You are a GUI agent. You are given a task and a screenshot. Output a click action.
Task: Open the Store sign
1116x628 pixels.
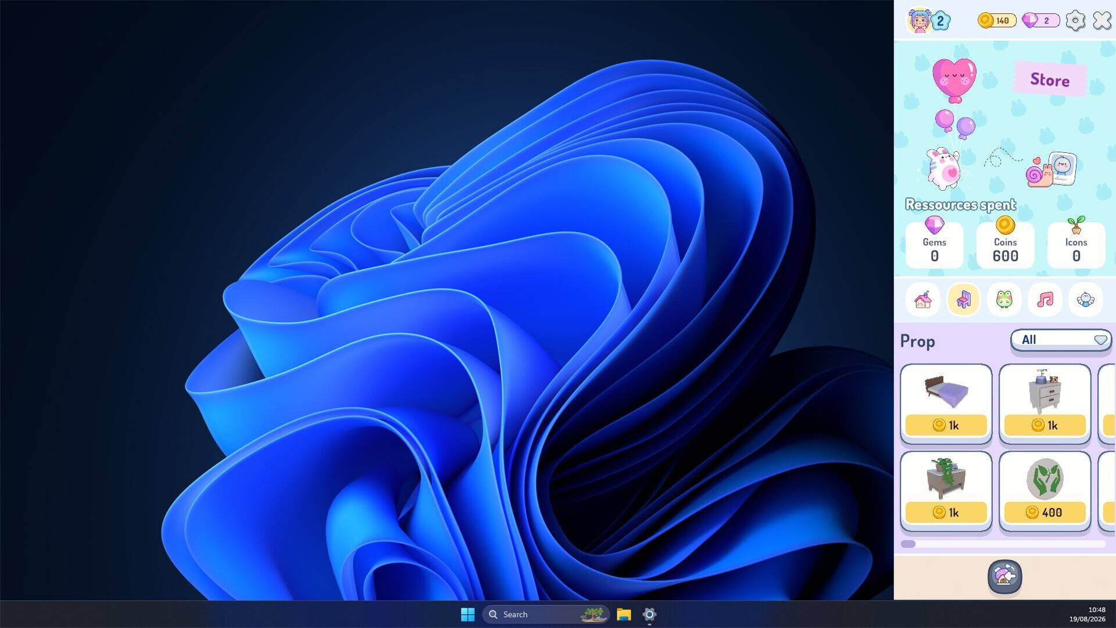[1050, 79]
